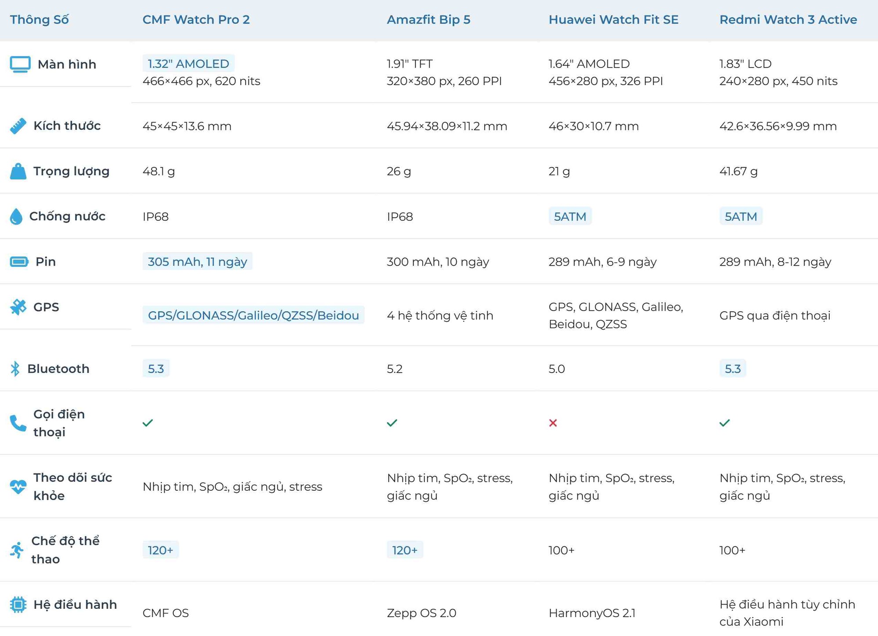878x636 pixels.
Task: Click the green checkmark under Redmi Watch 3 Active
Action: (x=725, y=423)
